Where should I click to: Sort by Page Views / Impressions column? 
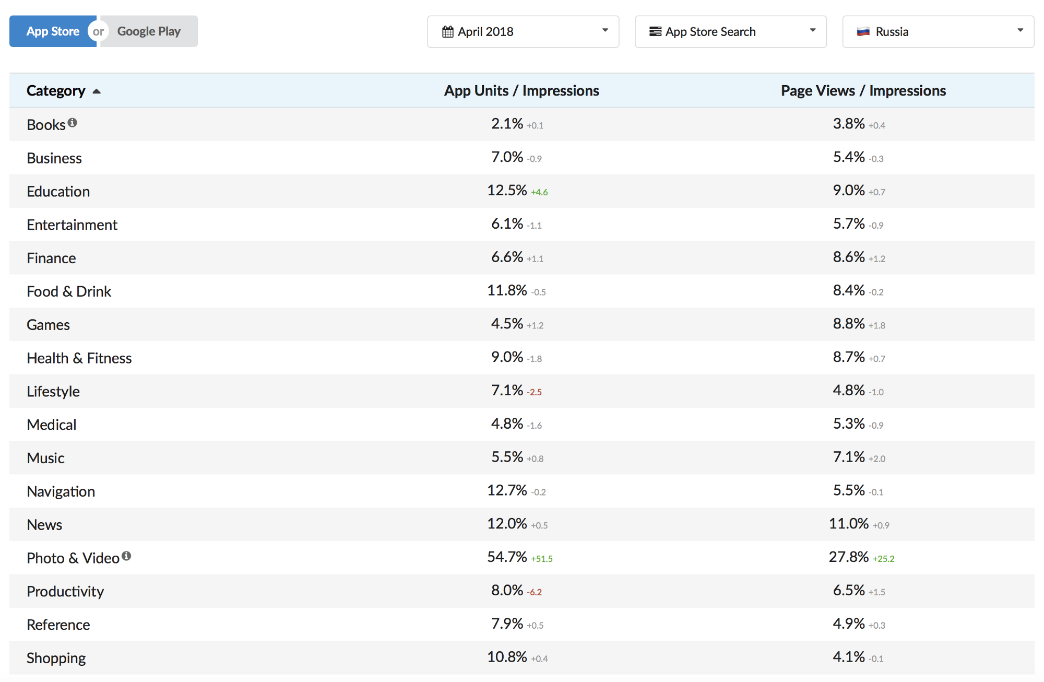(x=863, y=91)
